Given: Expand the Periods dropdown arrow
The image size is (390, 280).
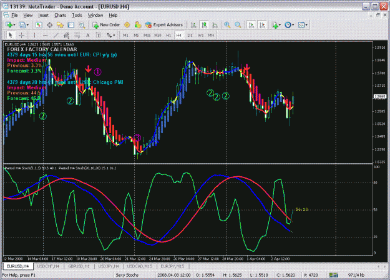Looking at the screenshot, I should click(x=293, y=25).
